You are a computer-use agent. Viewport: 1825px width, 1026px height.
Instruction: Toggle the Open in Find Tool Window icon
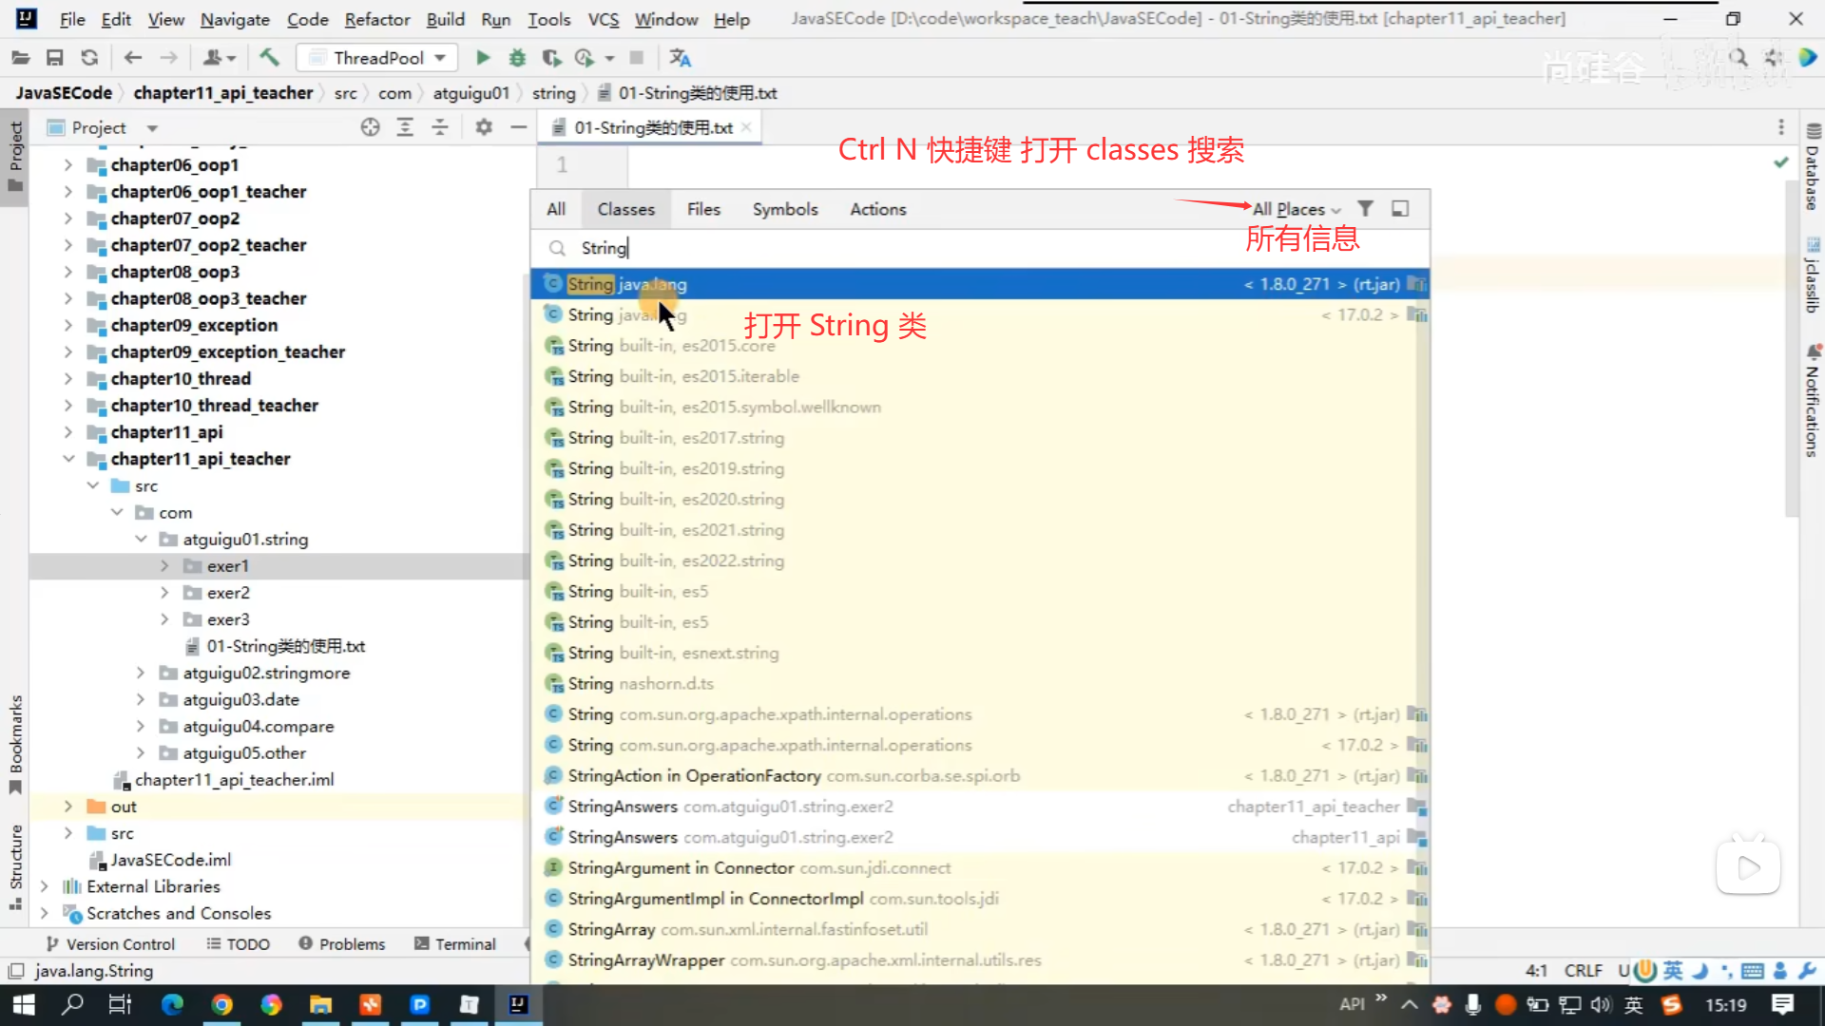[x=1400, y=209]
